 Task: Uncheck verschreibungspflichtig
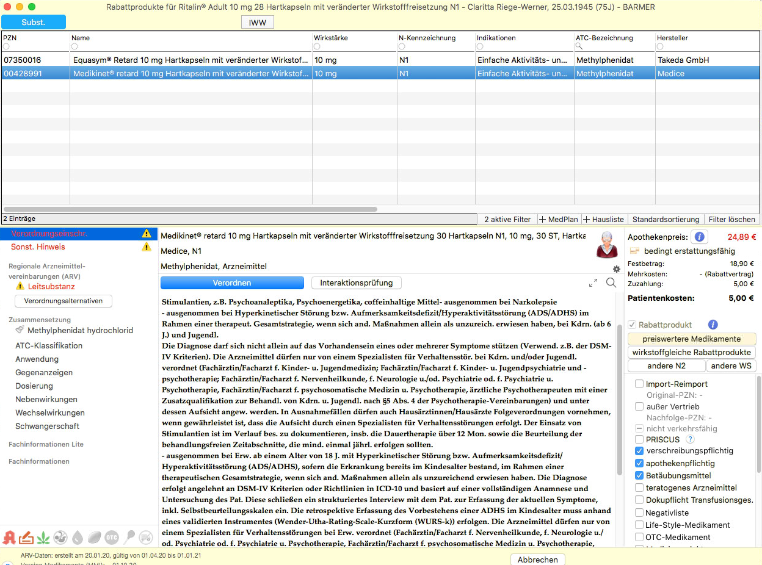pyautogui.click(x=639, y=451)
